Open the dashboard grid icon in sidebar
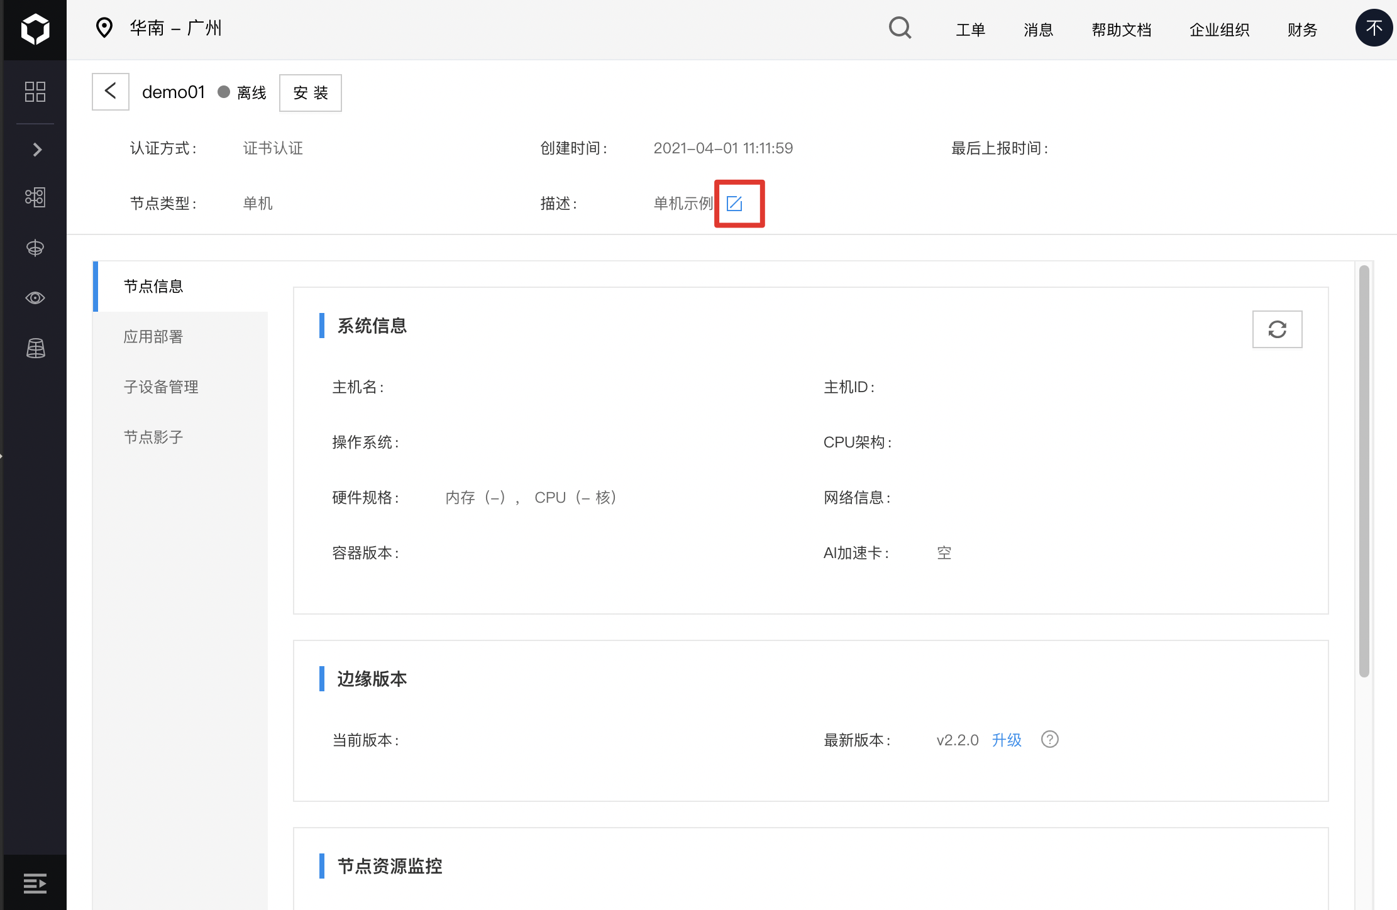The image size is (1397, 910). click(x=35, y=92)
